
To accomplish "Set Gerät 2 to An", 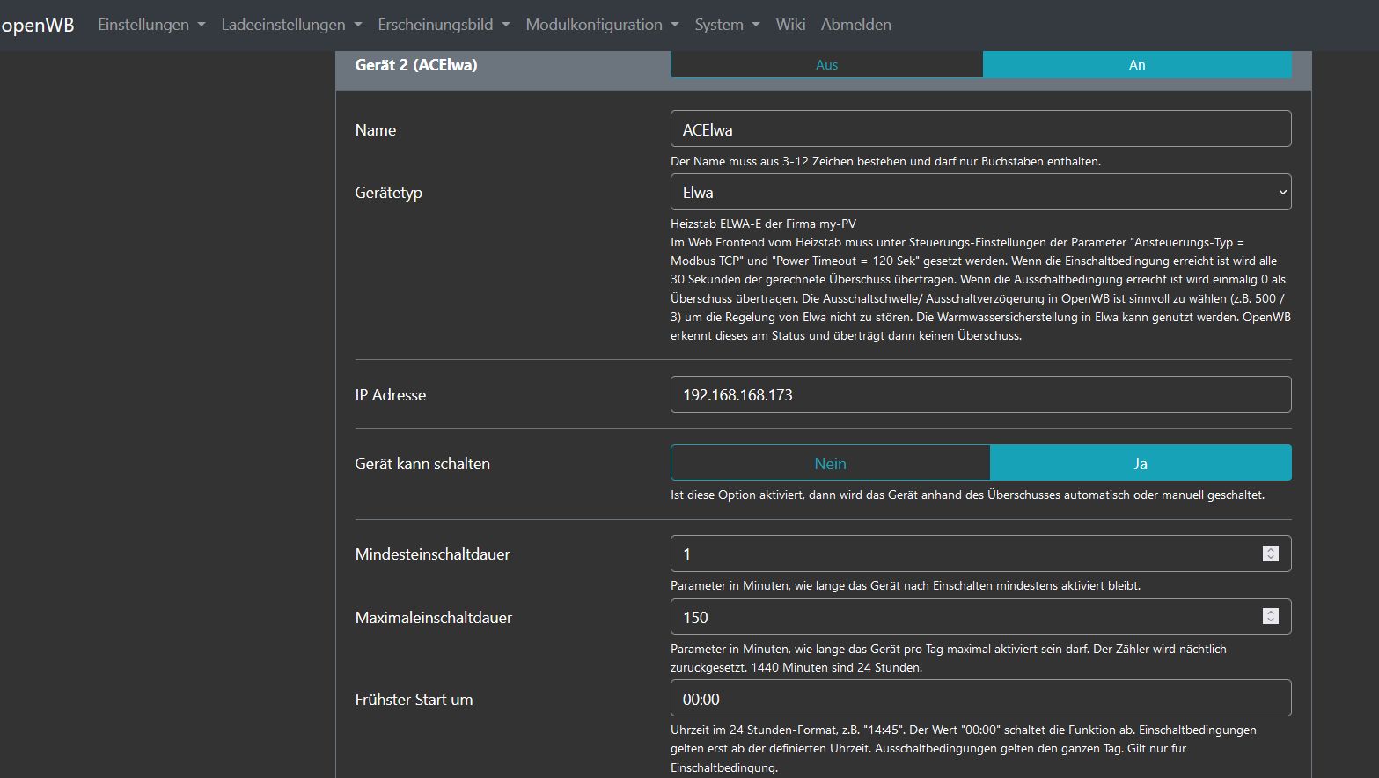I will pyautogui.click(x=1136, y=65).
